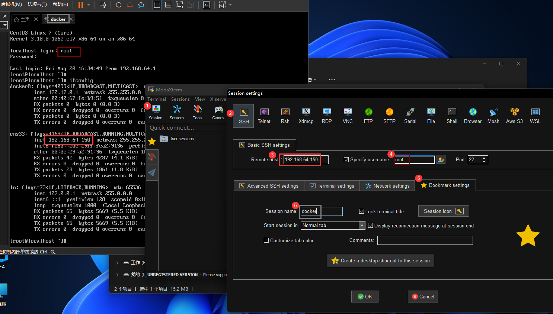Open Games in MobaXterm toolbar
This screenshot has width=553, height=314.
coord(218,112)
